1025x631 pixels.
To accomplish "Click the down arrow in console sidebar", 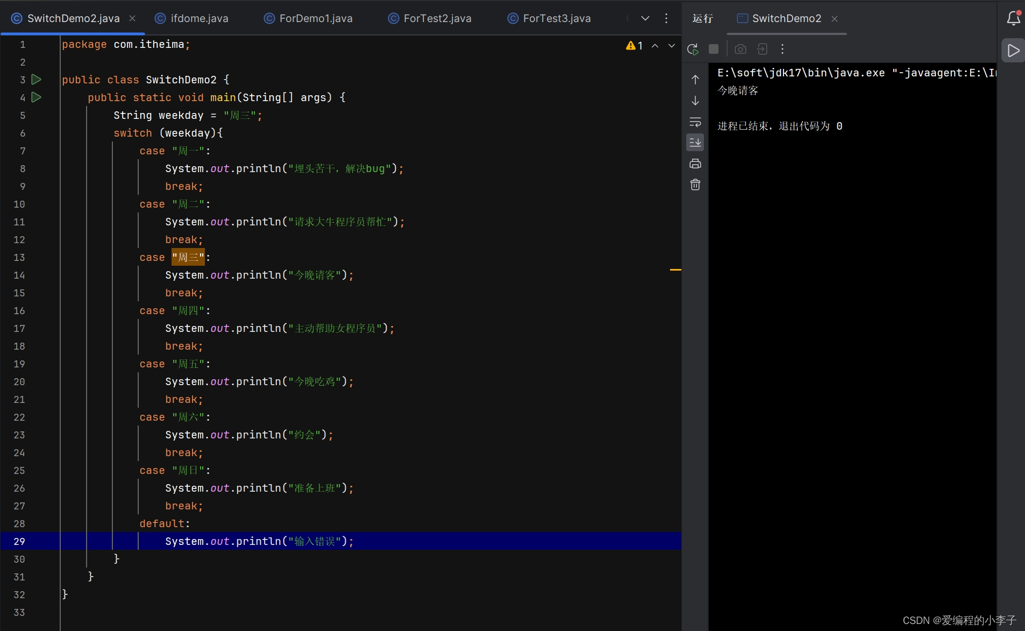I will click(695, 101).
